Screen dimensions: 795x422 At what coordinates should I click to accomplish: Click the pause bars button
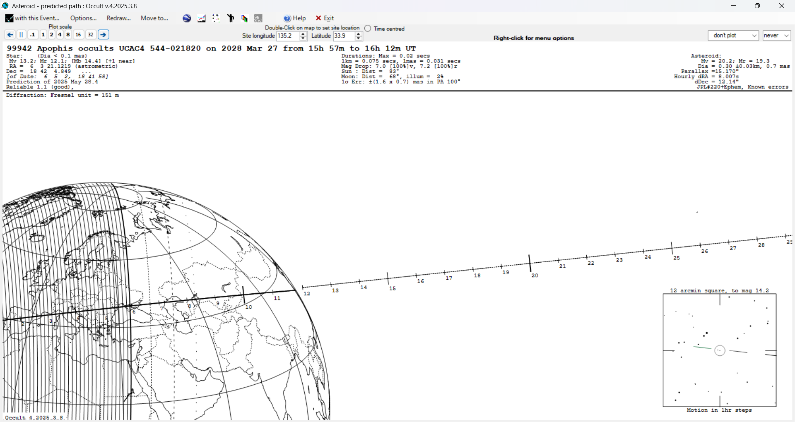pyautogui.click(x=22, y=35)
